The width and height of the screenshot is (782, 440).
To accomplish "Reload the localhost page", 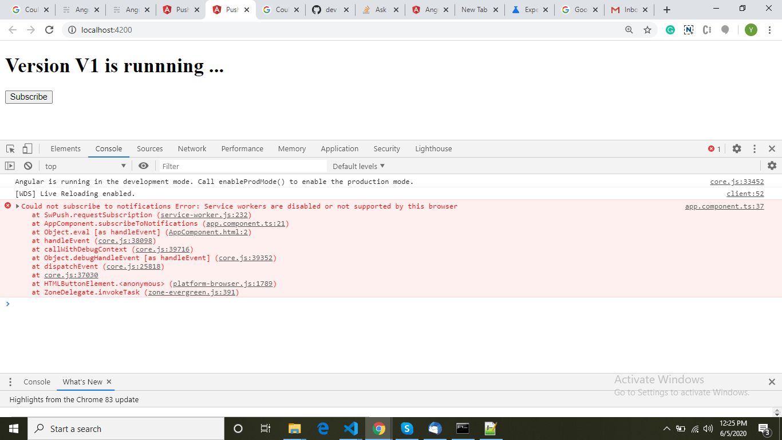I will click(49, 29).
